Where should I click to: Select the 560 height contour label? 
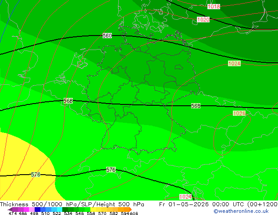[107, 36]
